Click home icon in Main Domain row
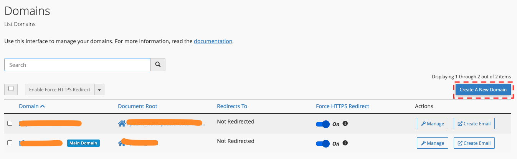The height and width of the screenshot is (159, 517). pyautogui.click(x=122, y=143)
